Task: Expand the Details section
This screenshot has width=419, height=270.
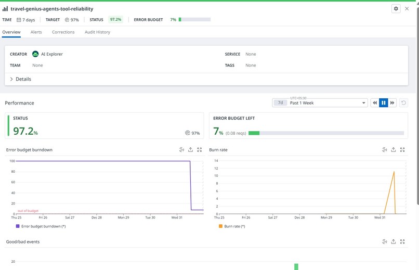Action: (21, 79)
